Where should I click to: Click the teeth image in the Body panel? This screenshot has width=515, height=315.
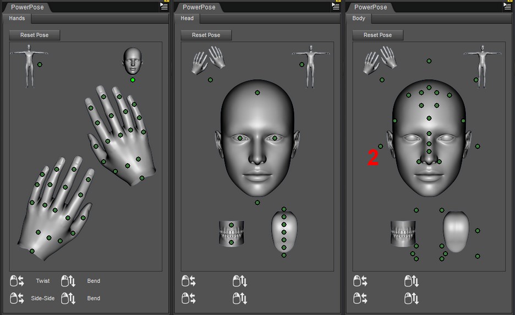[x=403, y=233]
